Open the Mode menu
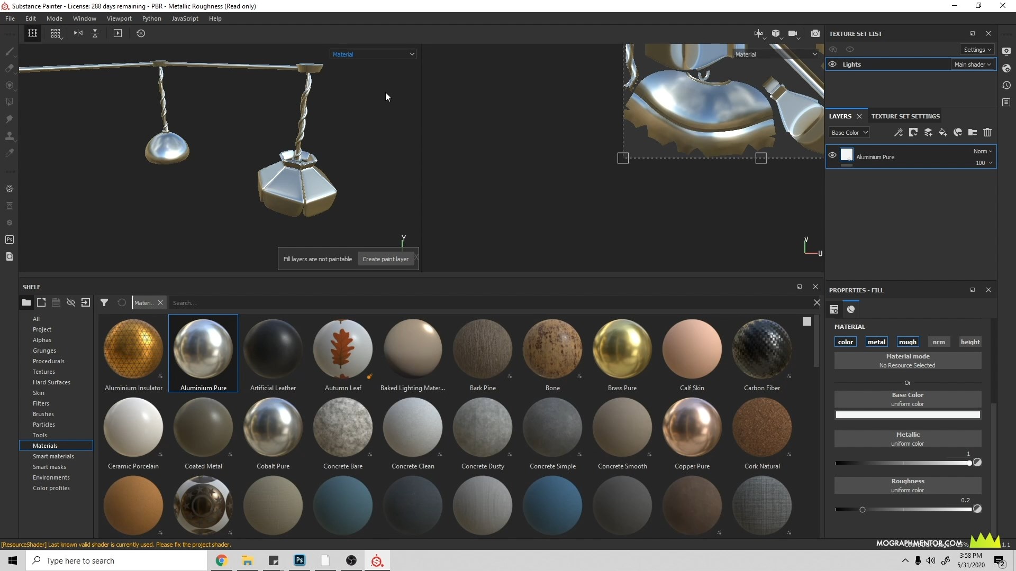1016x571 pixels. coord(55,19)
